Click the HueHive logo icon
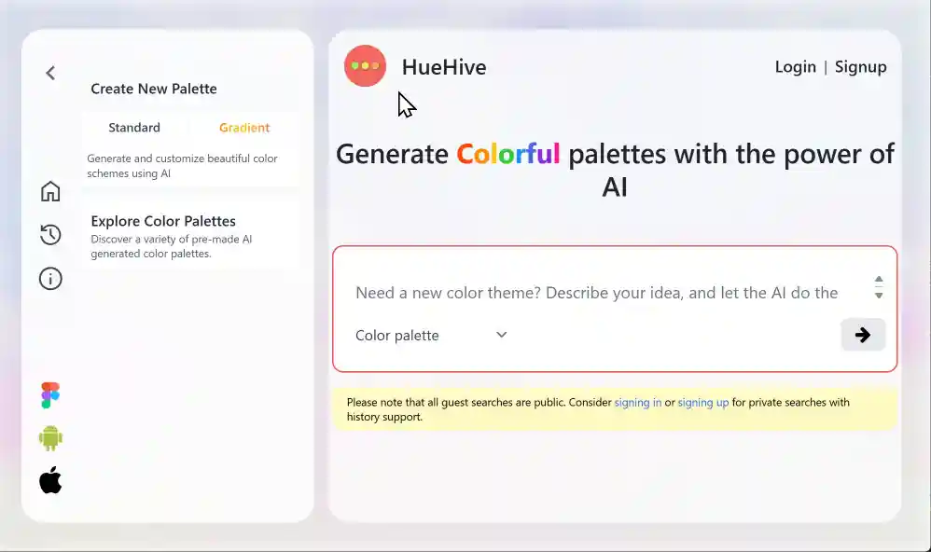This screenshot has height=552, width=931. point(365,65)
